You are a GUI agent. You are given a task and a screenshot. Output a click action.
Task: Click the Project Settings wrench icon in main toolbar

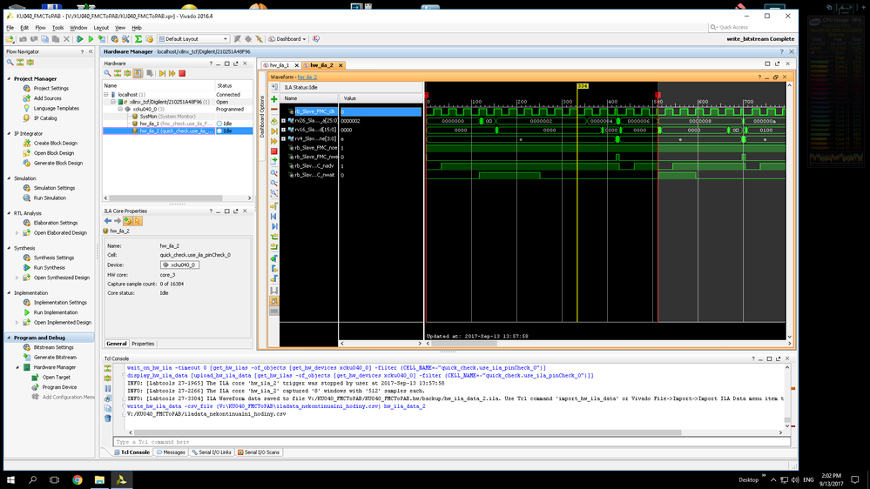[125, 39]
